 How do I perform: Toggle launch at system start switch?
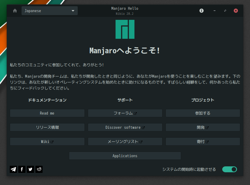[230, 169]
